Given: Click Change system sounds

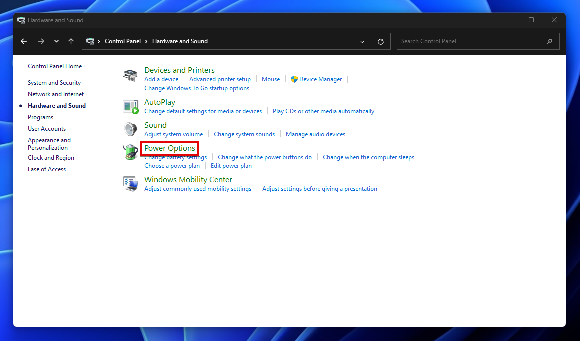Looking at the screenshot, I should [x=244, y=134].
